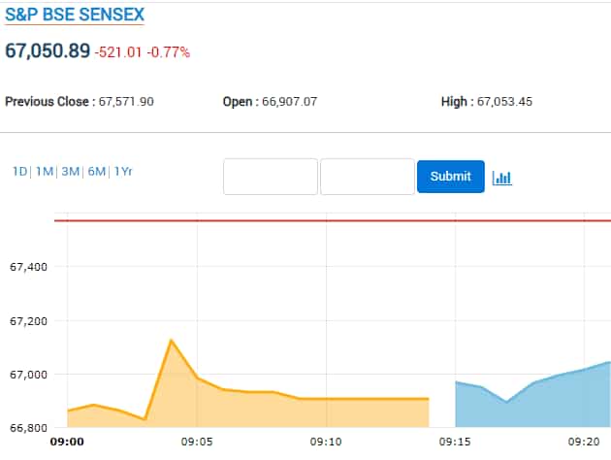Click the orange pre-open chart area
611x460 pixels.
point(291,412)
